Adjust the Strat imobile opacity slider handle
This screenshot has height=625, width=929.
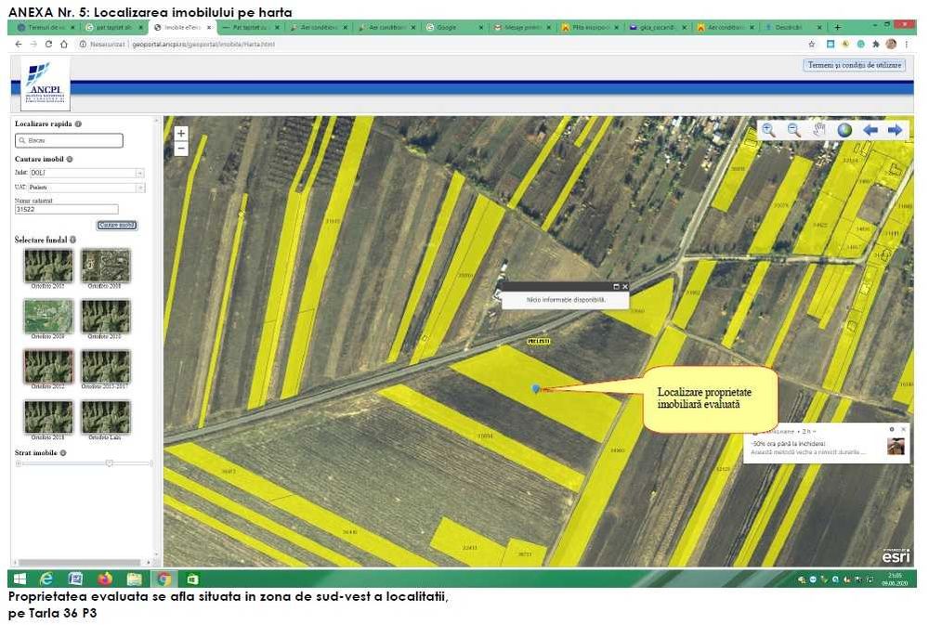(x=109, y=463)
